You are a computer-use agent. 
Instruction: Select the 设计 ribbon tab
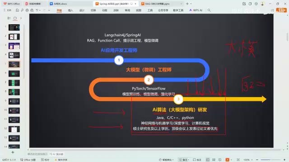click(82, 10)
